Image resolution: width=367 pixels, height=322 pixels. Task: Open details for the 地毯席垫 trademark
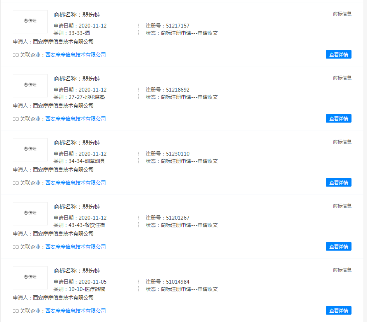click(x=338, y=118)
